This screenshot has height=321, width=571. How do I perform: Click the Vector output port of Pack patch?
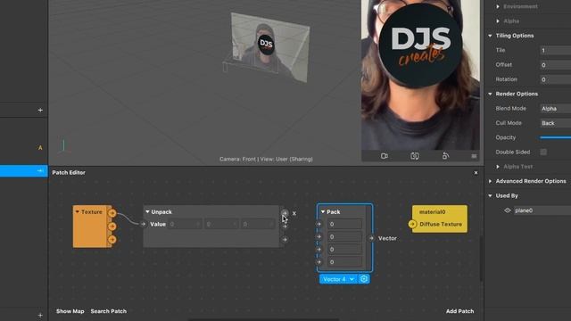[371, 238]
